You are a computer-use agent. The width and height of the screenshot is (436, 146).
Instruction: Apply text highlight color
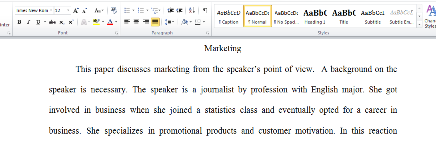(96, 22)
